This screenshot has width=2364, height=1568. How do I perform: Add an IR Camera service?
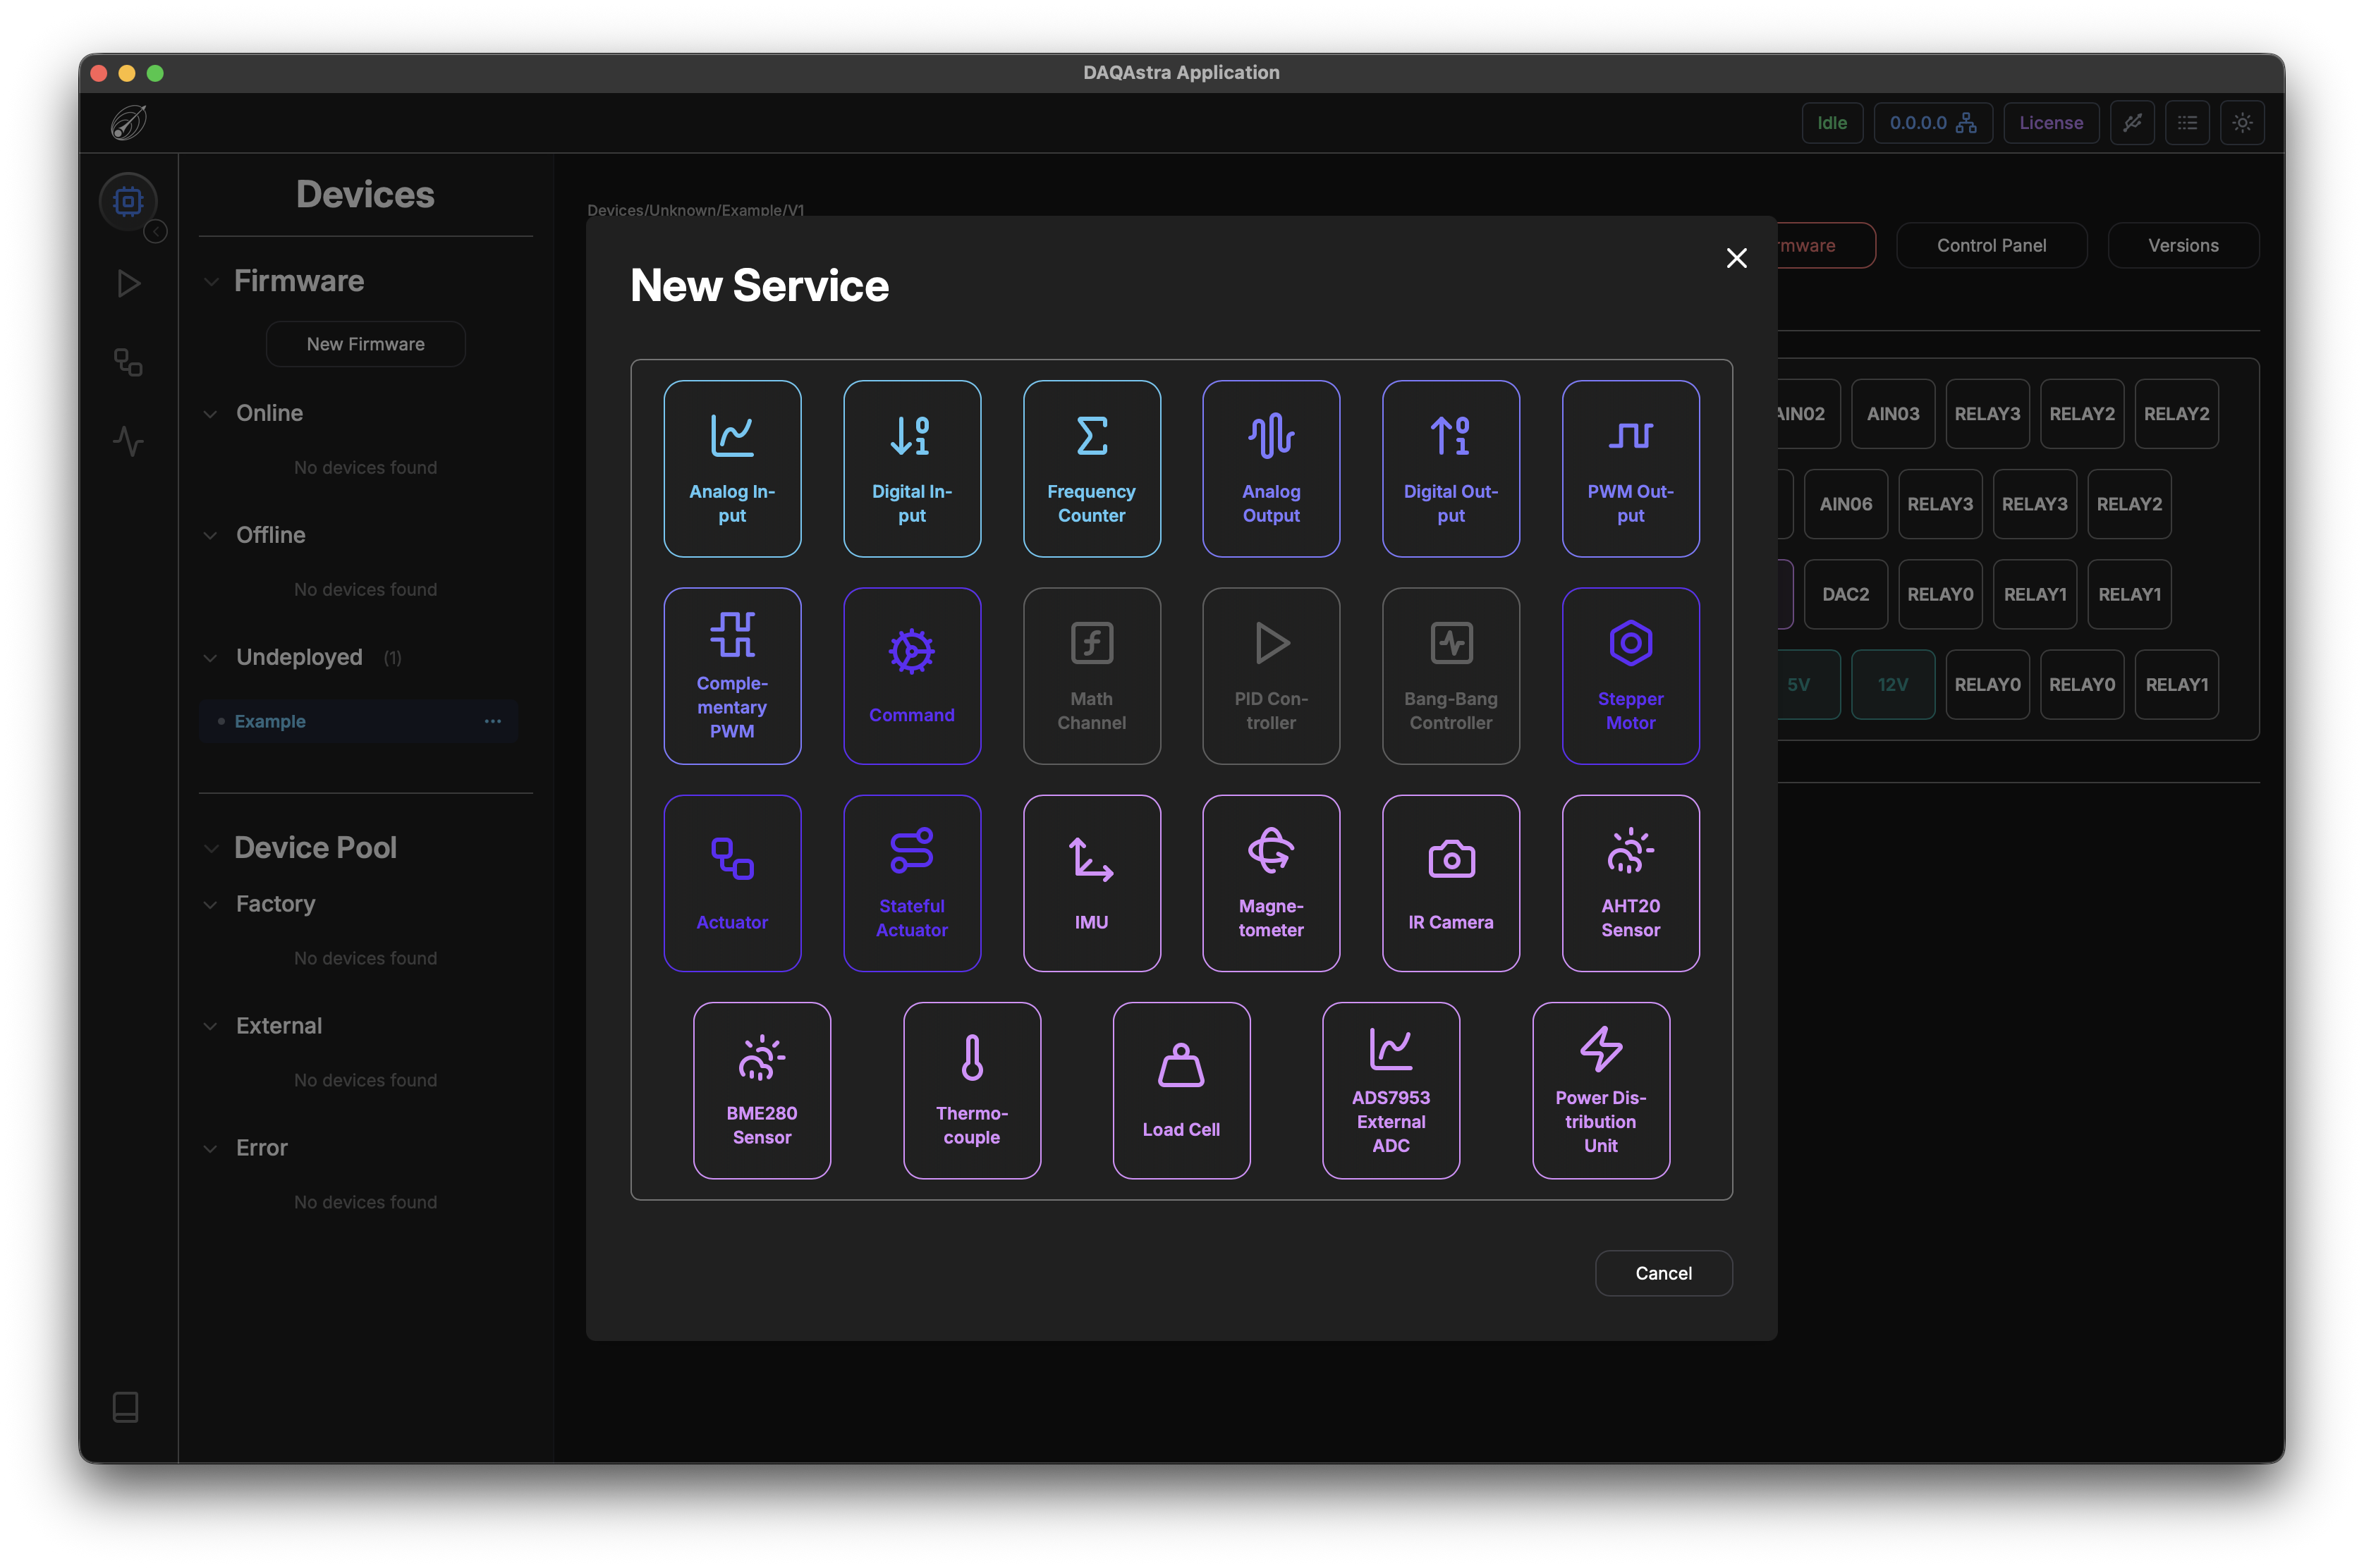click(x=1450, y=882)
